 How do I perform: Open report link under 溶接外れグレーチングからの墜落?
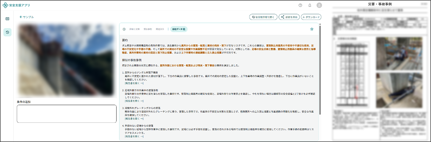[x=134, y=119]
